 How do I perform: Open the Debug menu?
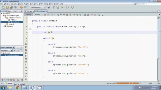[x=36, y=4]
